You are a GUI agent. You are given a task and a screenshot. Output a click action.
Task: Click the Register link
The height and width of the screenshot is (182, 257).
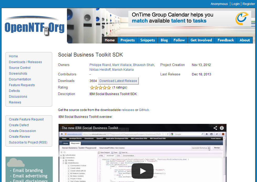tap(249, 4)
